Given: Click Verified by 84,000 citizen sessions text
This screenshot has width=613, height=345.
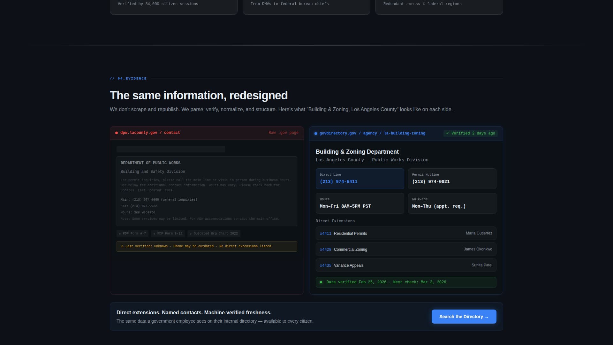Looking at the screenshot, I should 158,4.
